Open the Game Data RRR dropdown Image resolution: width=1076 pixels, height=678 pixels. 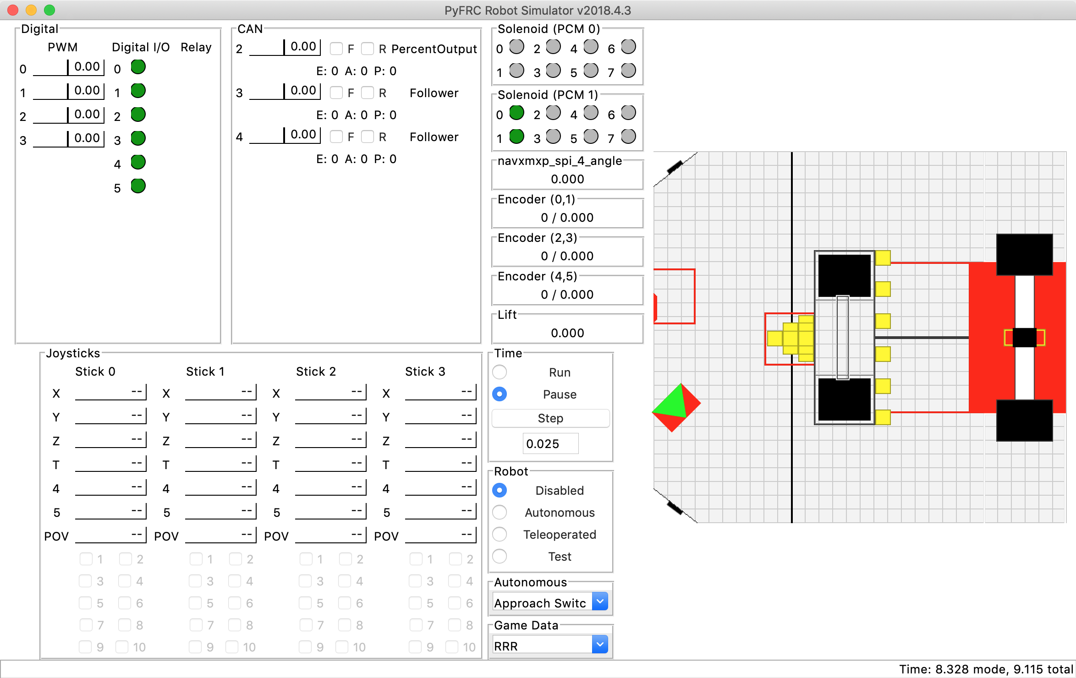coord(551,645)
